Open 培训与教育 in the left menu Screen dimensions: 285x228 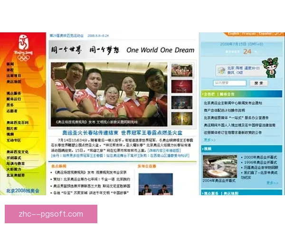coord(16,163)
